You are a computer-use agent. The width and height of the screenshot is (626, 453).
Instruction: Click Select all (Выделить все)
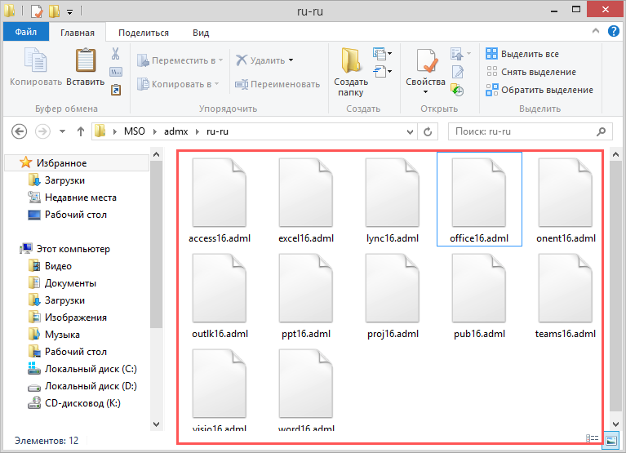[x=522, y=54]
